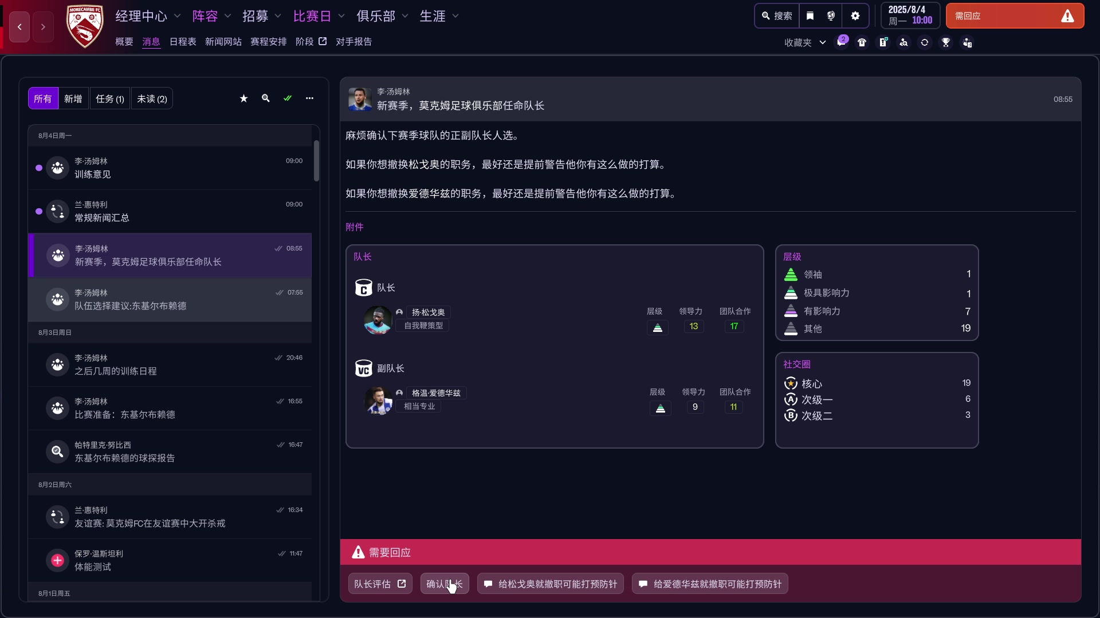Viewport: 1100px width, 618px height.
Task: Open settings via the gear icon
Action: click(x=855, y=15)
